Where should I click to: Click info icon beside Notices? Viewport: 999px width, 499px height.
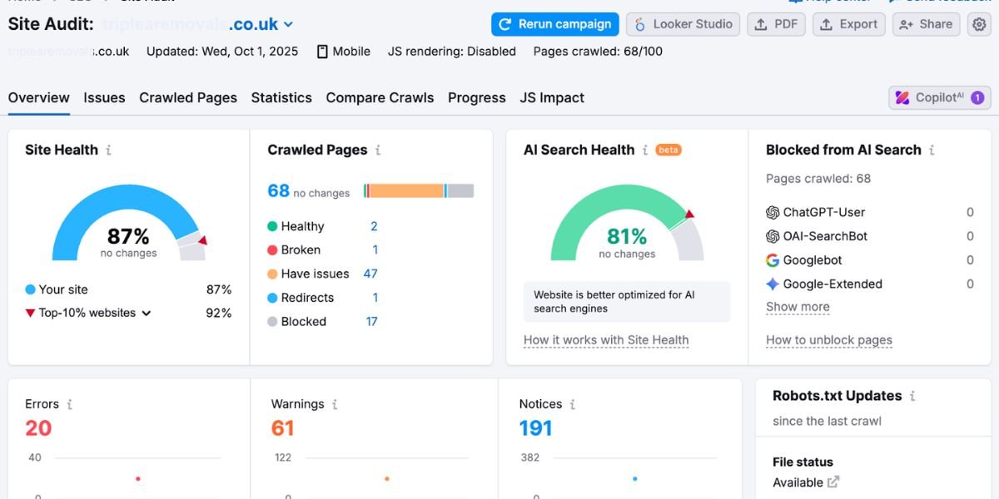[x=573, y=404]
